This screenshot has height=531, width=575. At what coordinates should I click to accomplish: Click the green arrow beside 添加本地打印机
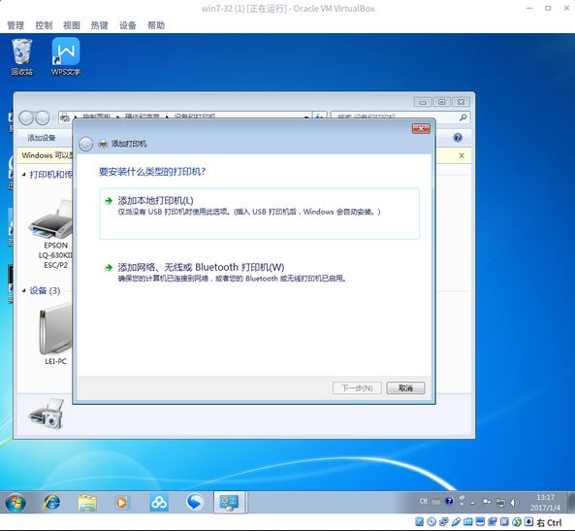click(109, 201)
